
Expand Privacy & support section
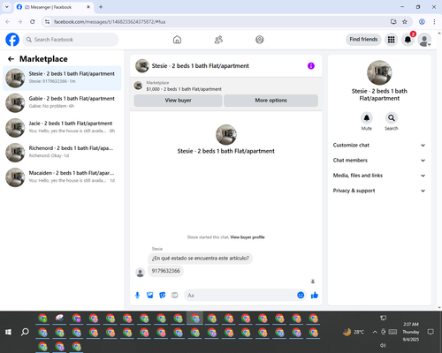click(x=379, y=191)
